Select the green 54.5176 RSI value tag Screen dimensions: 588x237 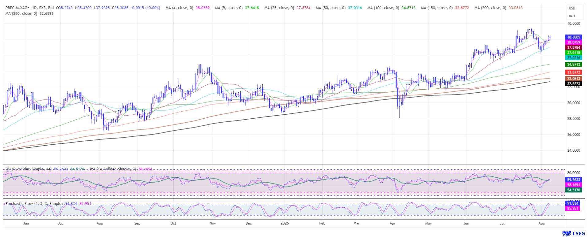[x=574, y=190]
